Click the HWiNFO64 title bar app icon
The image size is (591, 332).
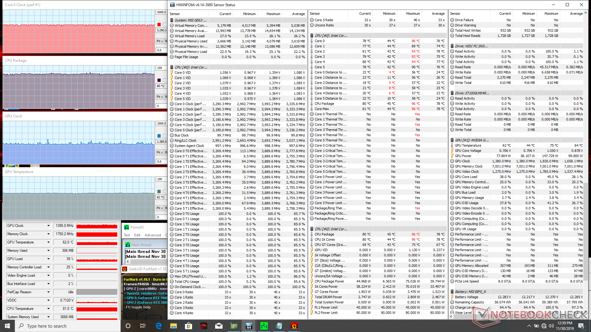point(172,5)
